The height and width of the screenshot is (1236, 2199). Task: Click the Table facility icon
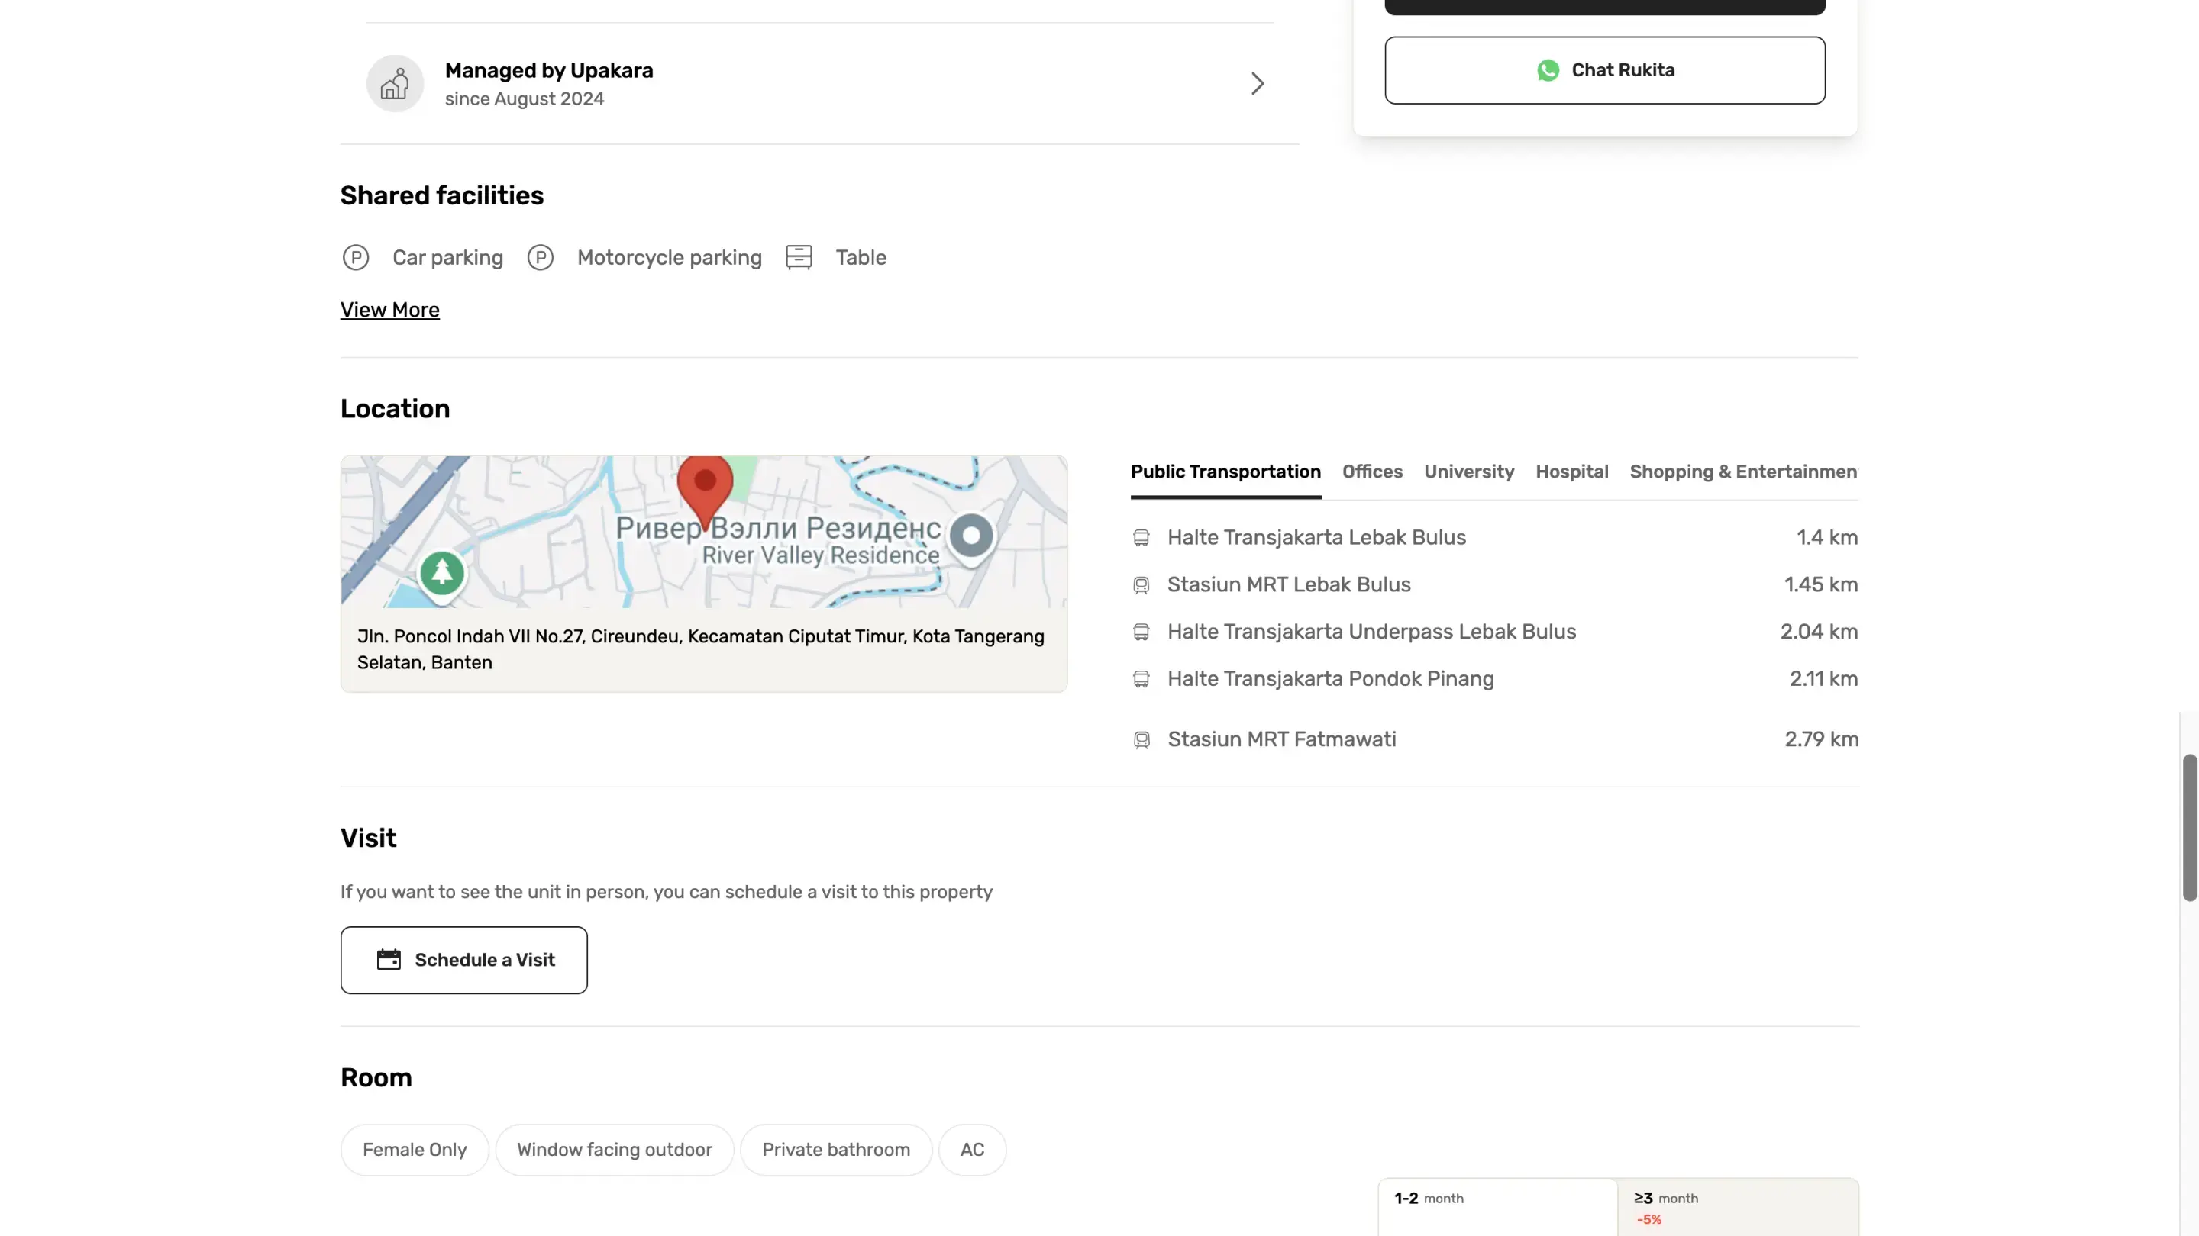[799, 258]
